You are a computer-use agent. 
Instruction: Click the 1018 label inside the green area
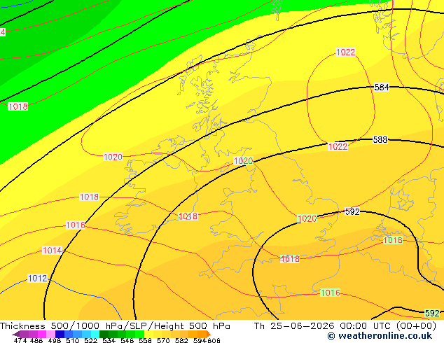pyautogui.click(x=18, y=106)
